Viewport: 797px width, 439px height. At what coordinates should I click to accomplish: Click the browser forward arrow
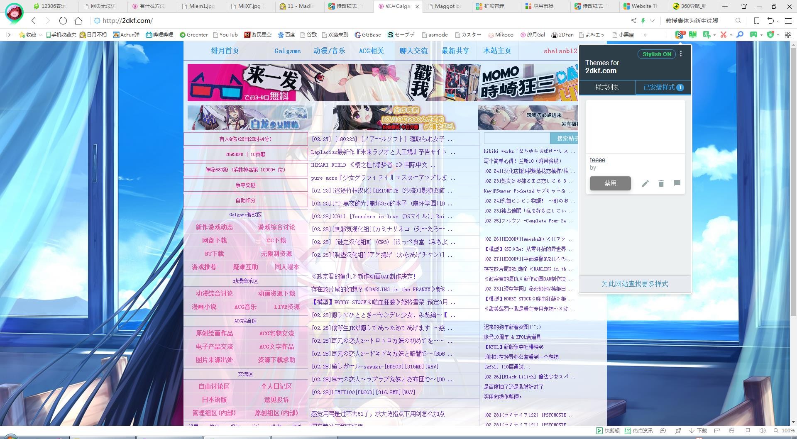click(47, 21)
